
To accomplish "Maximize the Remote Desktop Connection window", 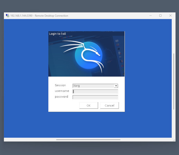I will (160, 15).
